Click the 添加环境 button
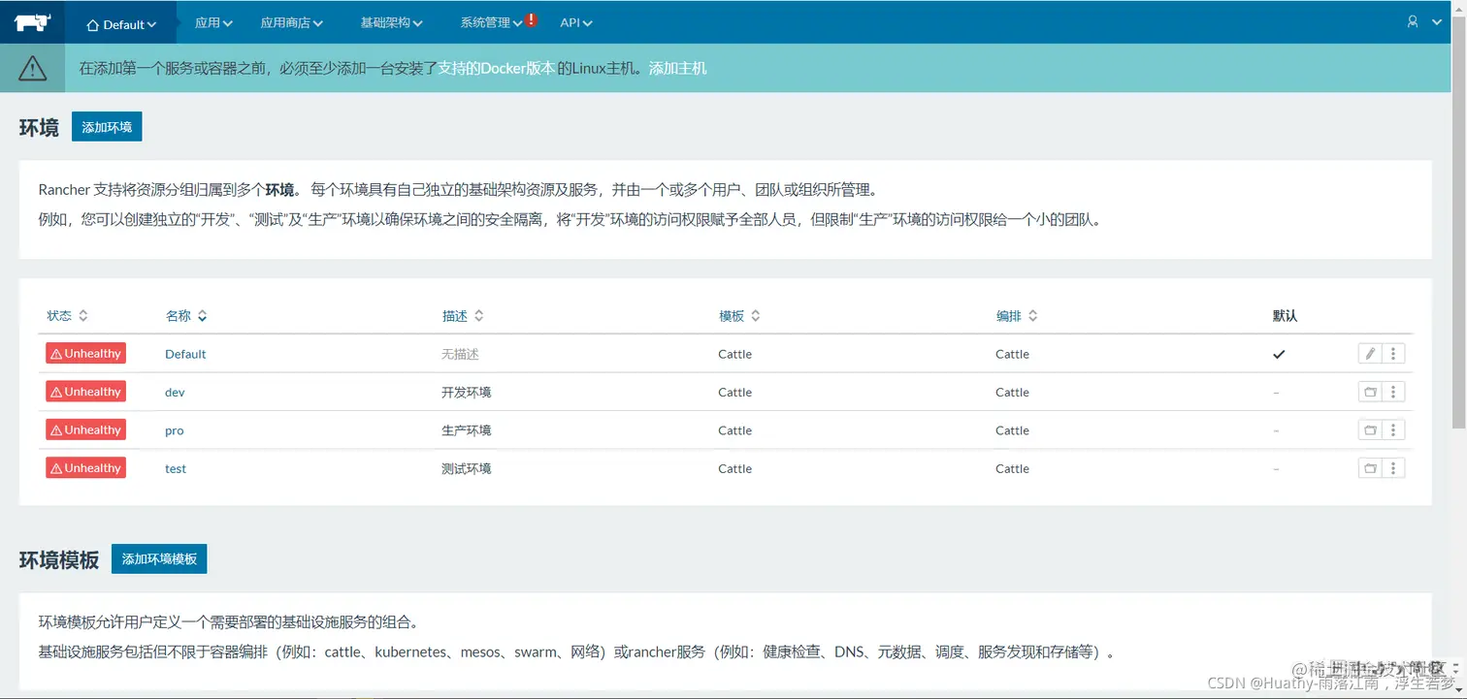 107,127
